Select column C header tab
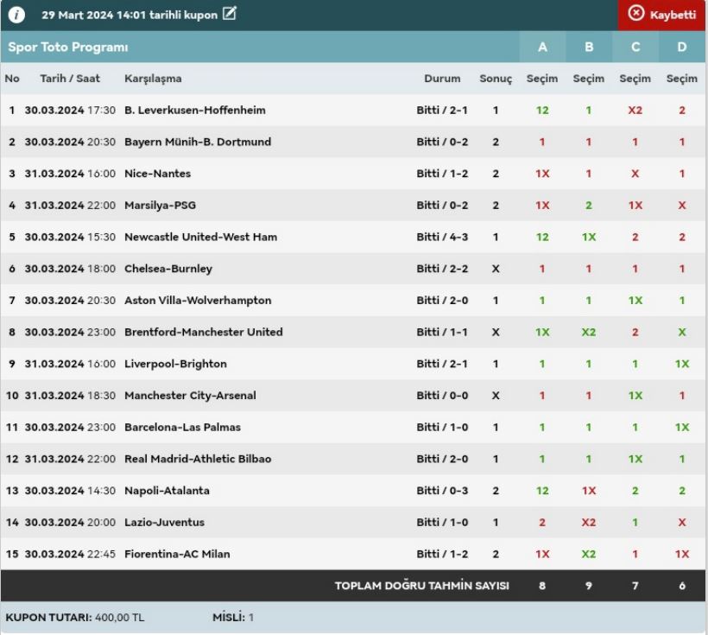Image resolution: width=708 pixels, height=635 pixels. 635,47
